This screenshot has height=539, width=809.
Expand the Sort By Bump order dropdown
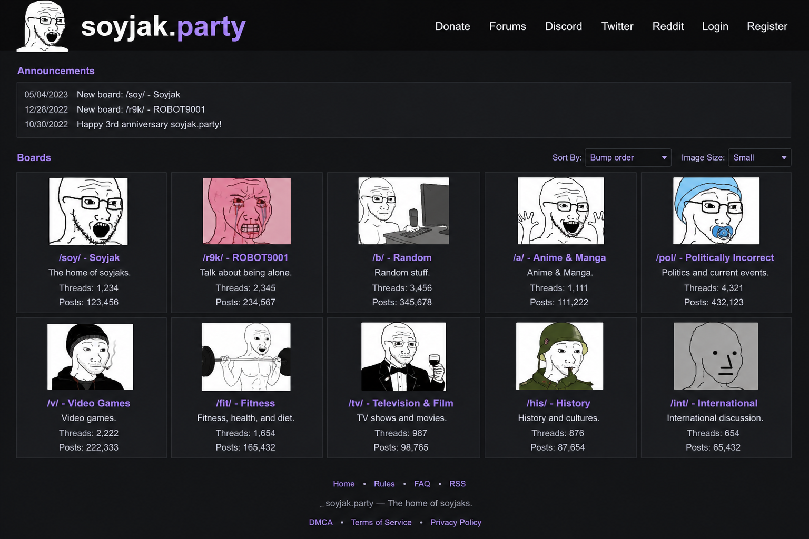click(x=628, y=157)
